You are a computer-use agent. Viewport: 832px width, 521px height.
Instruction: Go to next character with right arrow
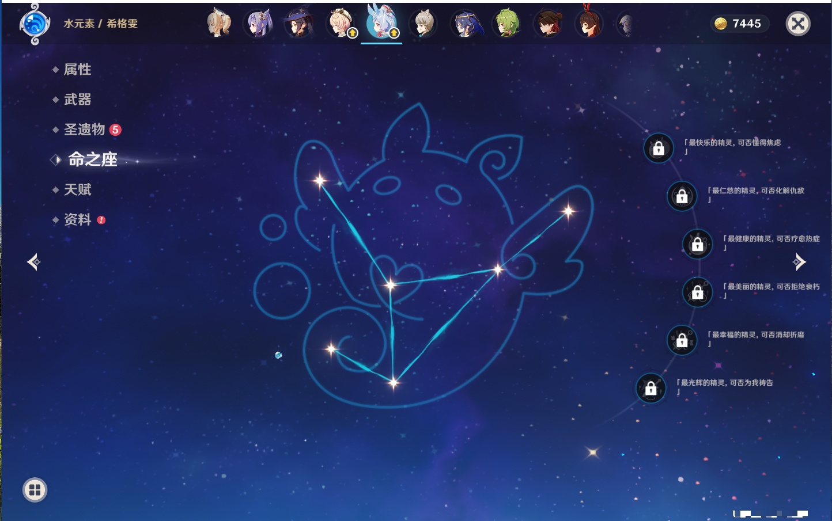click(799, 262)
